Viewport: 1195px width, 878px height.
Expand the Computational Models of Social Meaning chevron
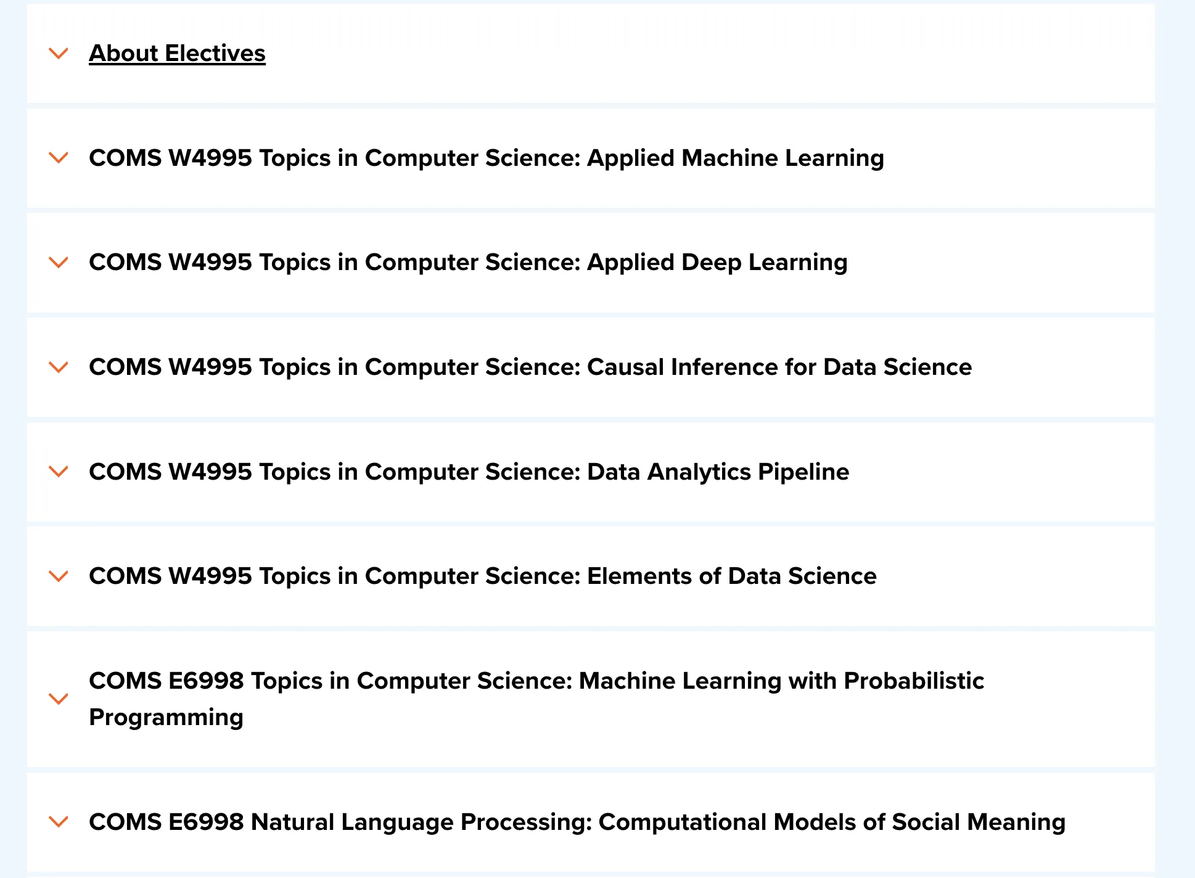coord(59,822)
